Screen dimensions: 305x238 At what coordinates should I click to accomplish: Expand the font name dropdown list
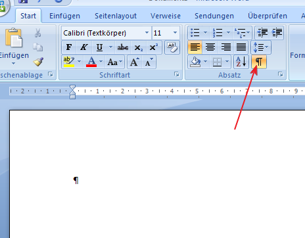tap(147, 33)
